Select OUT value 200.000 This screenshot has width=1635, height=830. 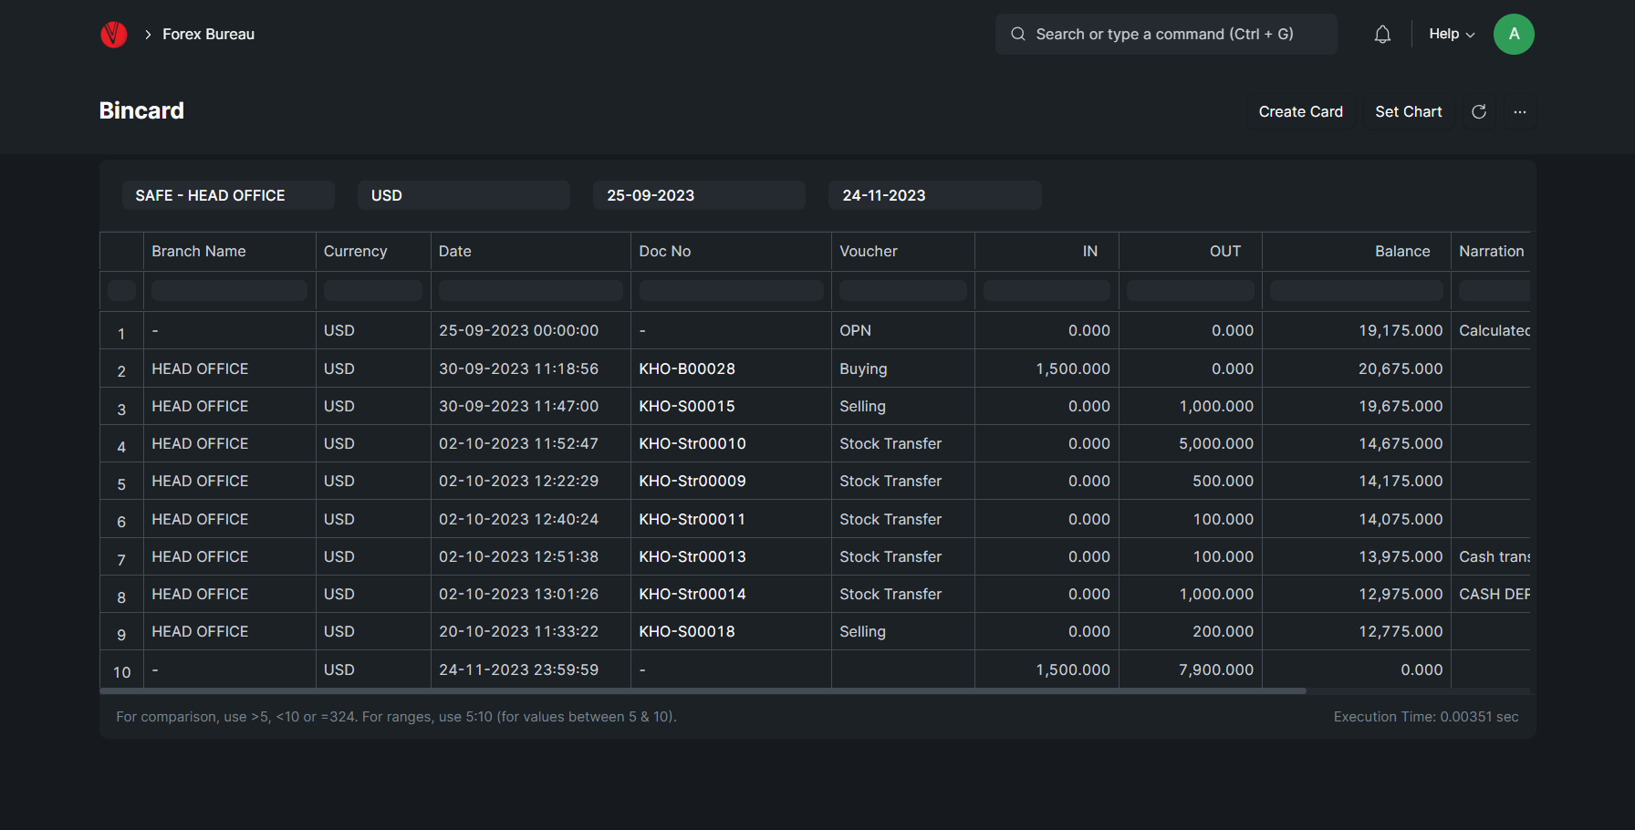(x=1191, y=631)
